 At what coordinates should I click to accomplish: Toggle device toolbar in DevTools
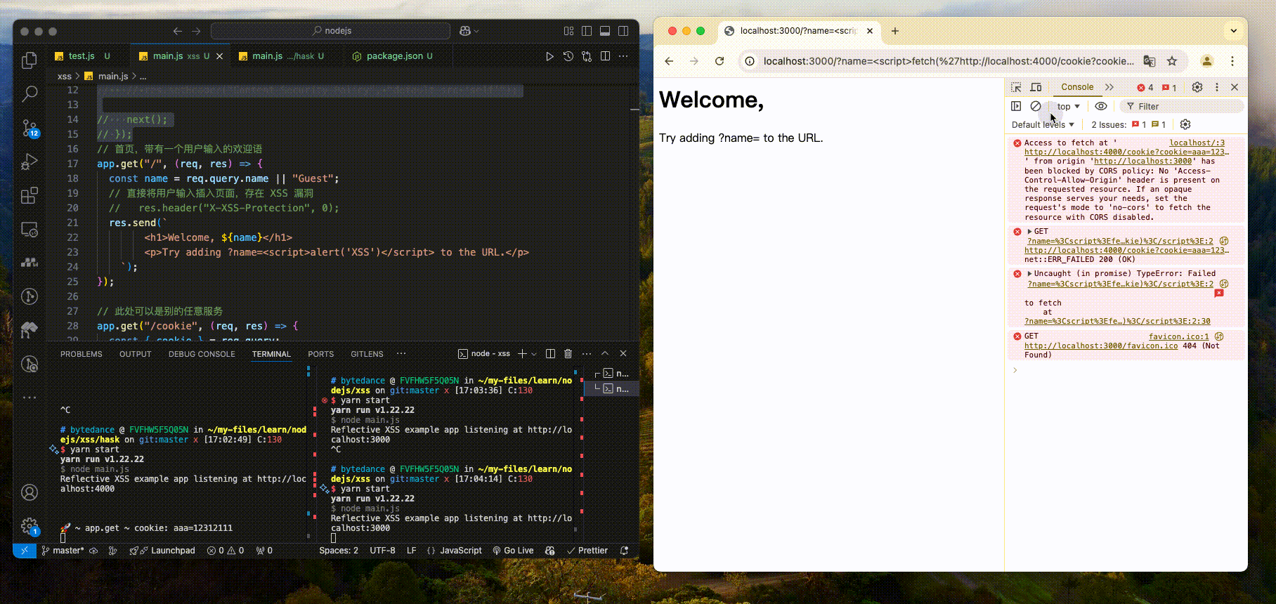pos(1036,87)
